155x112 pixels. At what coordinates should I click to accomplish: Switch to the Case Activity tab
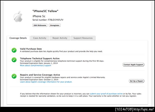tap(40, 38)
